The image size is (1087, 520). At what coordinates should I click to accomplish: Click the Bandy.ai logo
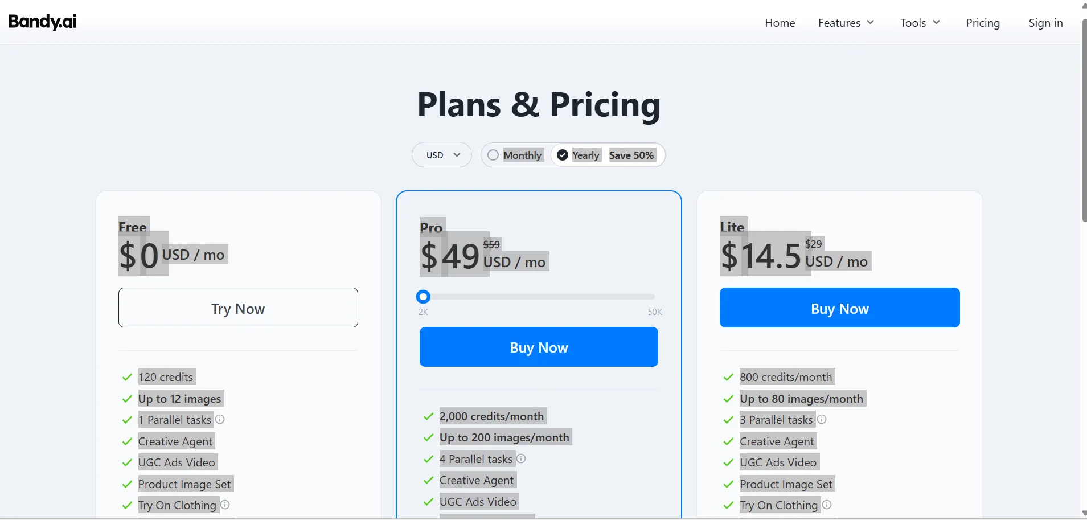point(43,22)
